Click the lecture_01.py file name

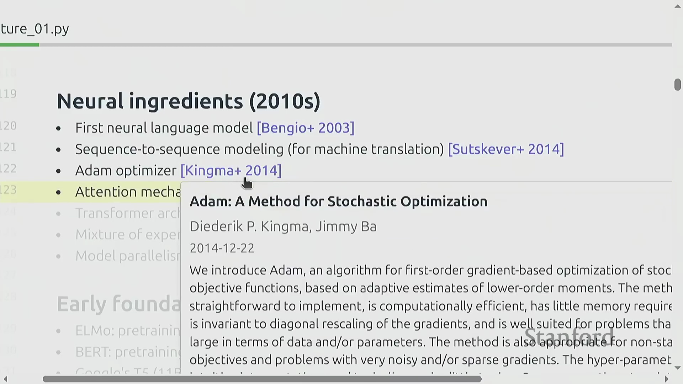pyautogui.click(x=35, y=29)
